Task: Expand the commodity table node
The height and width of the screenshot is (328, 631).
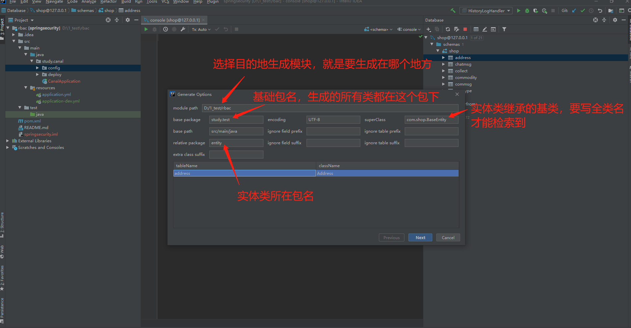Action: click(443, 77)
